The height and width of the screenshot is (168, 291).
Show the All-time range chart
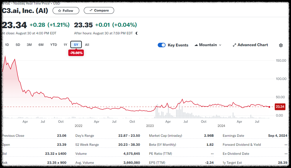[87, 45]
